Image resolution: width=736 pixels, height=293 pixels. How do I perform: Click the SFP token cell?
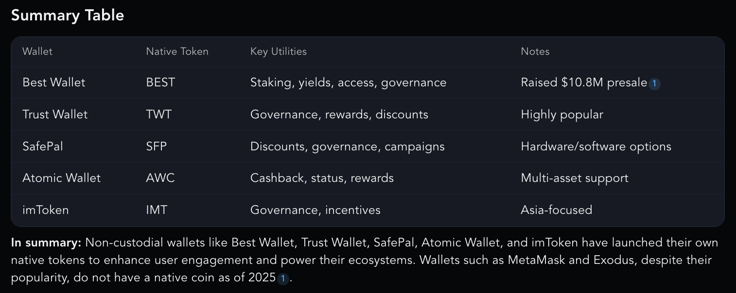[x=157, y=146]
